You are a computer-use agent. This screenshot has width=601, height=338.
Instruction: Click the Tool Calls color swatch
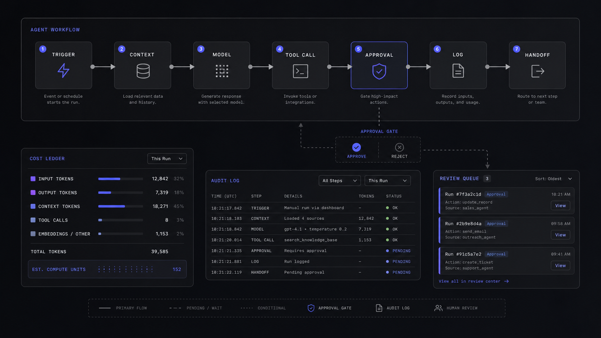[33, 220]
